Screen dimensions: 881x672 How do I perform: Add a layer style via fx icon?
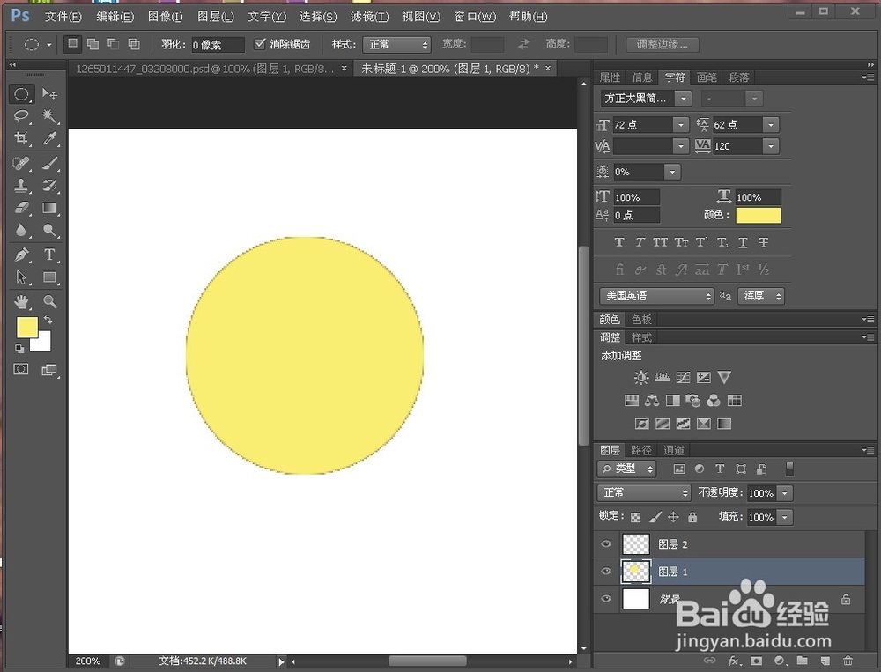[734, 661]
